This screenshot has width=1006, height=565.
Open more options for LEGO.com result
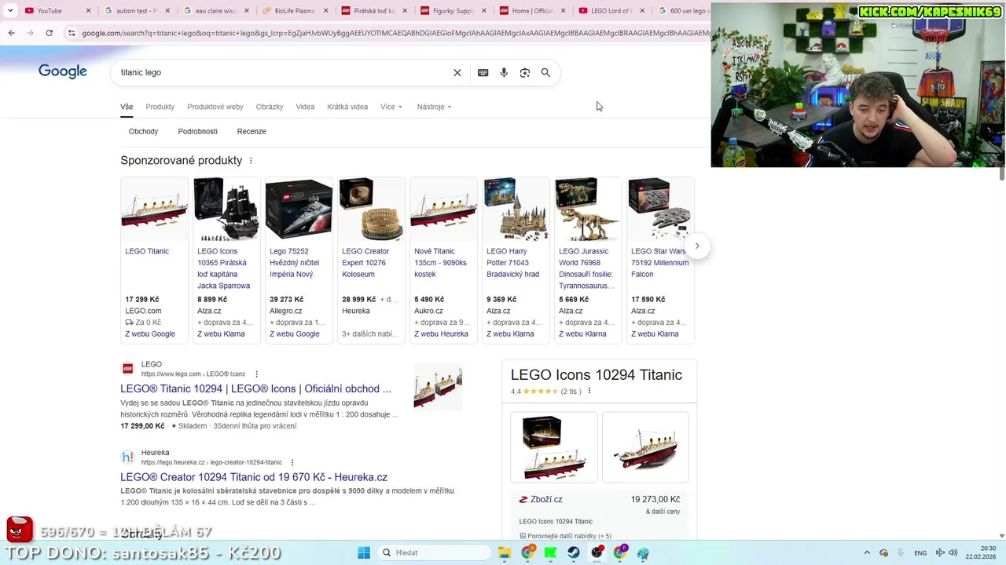pos(256,374)
